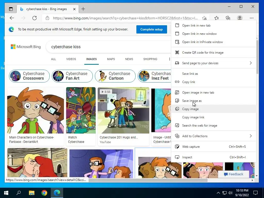Screen dimensions: 264x198
Task: Select Copy image
Action: click(213, 109)
